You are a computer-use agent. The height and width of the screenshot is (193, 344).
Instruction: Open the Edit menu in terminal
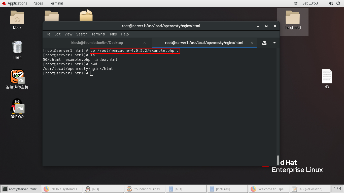click(x=57, y=34)
